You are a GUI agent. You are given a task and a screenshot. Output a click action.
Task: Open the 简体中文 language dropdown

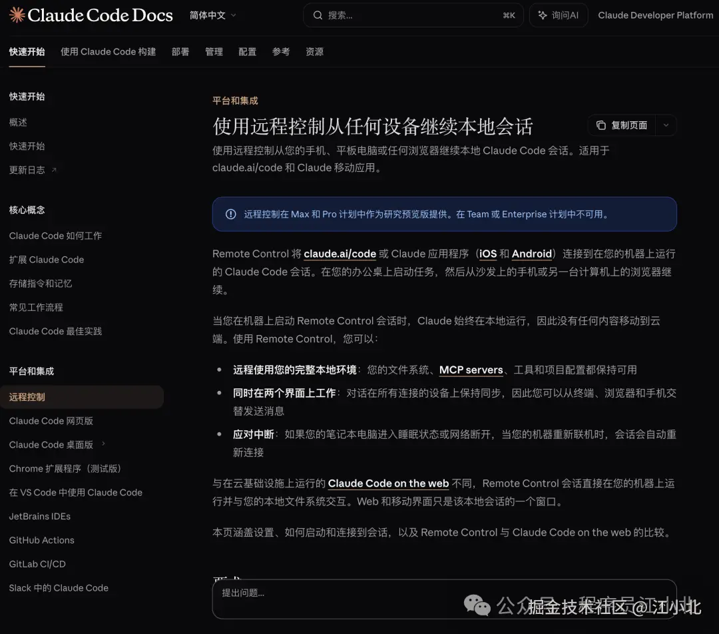[x=213, y=15]
